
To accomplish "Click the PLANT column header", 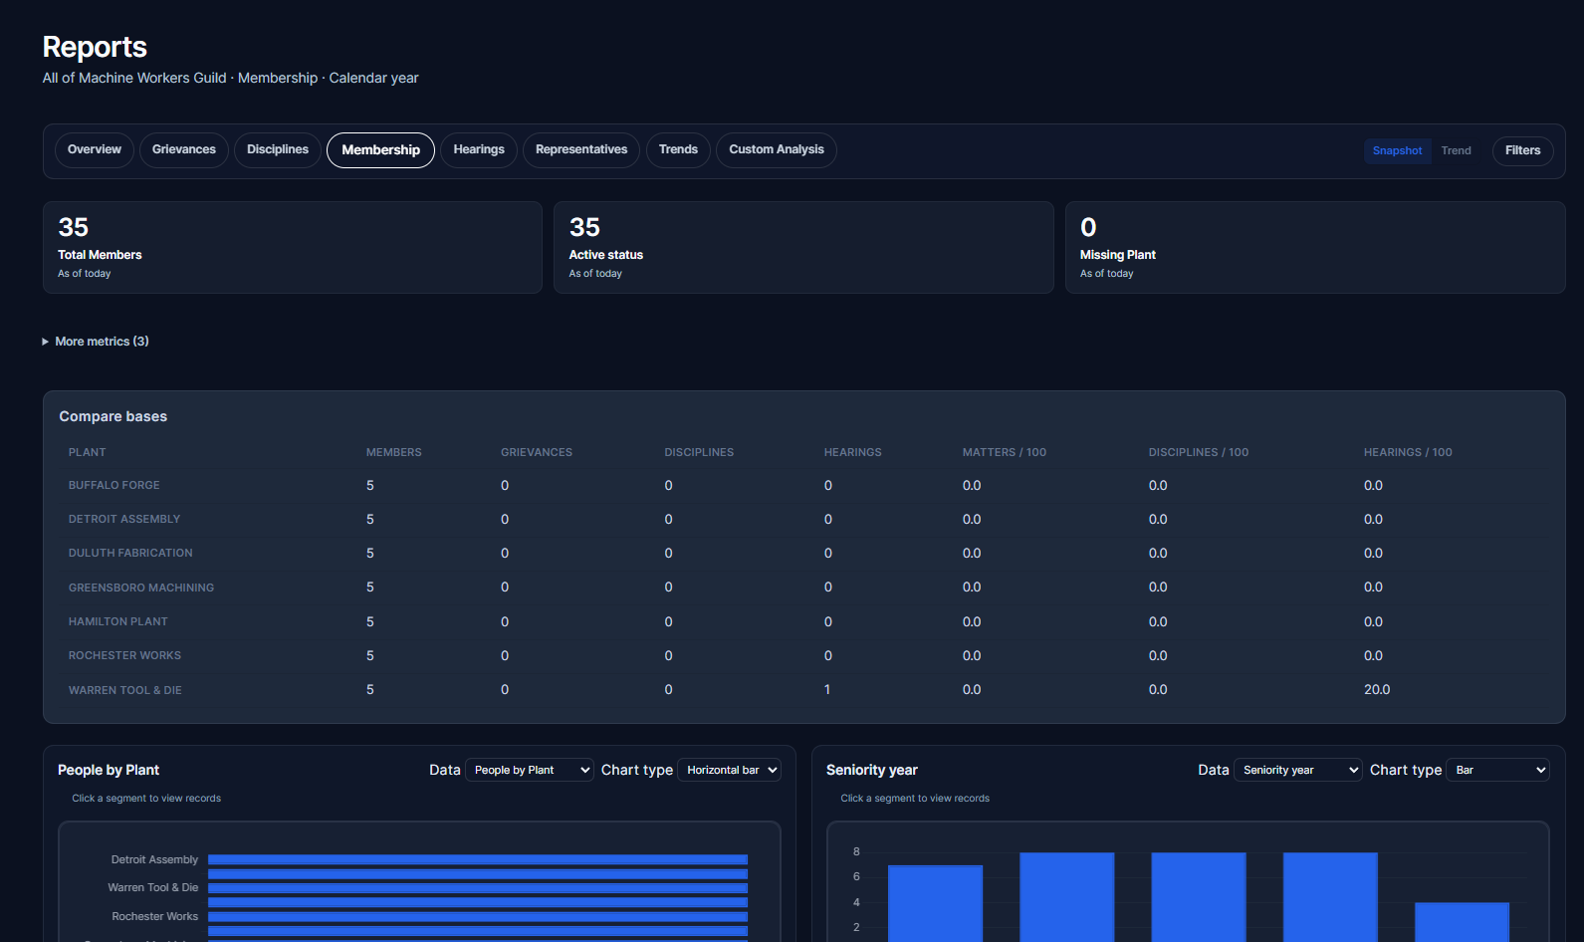I will (87, 452).
